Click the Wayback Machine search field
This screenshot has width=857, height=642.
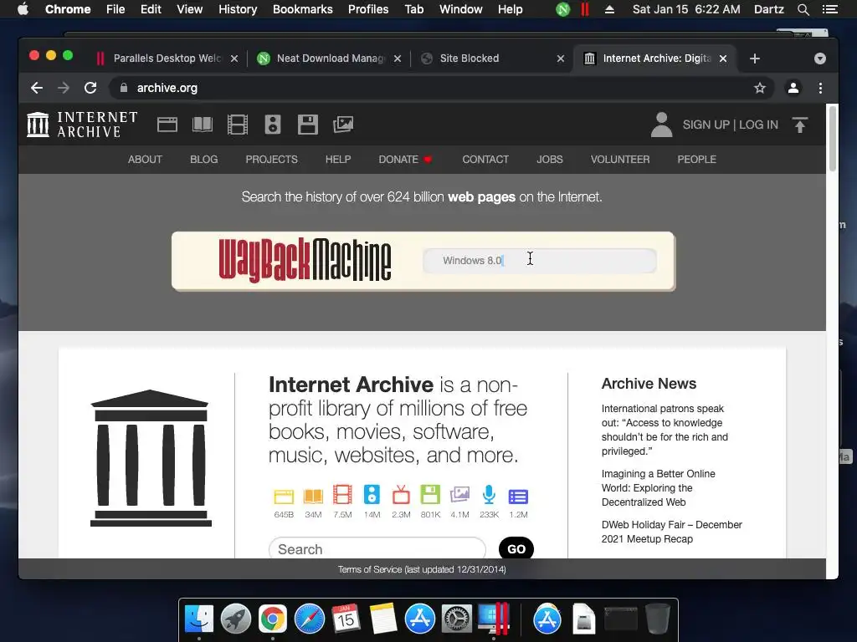coord(540,261)
